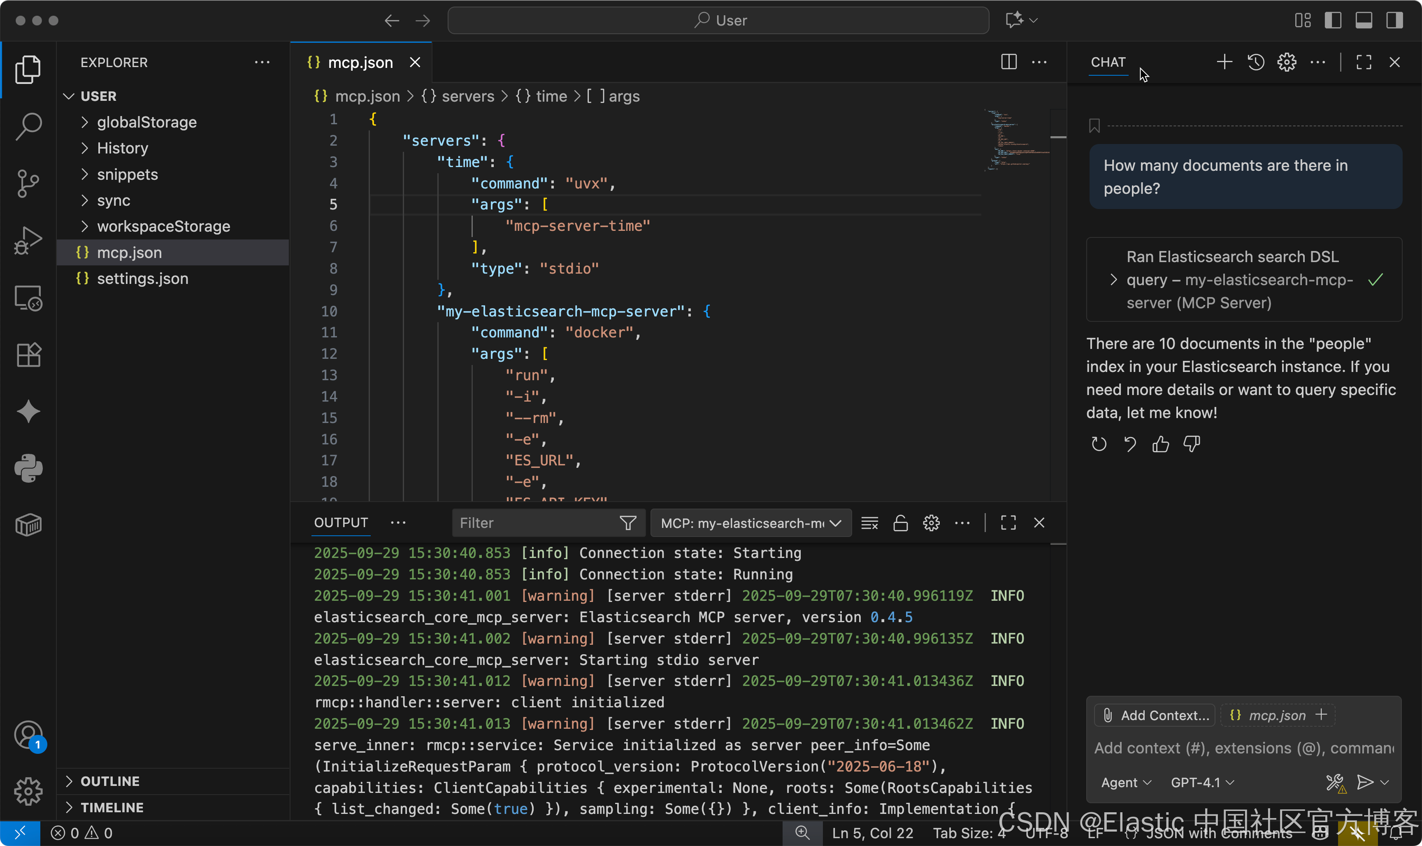Open the Extensions view
Image resolution: width=1422 pixels, height=846 pixels.
click(x=28, y=355)
